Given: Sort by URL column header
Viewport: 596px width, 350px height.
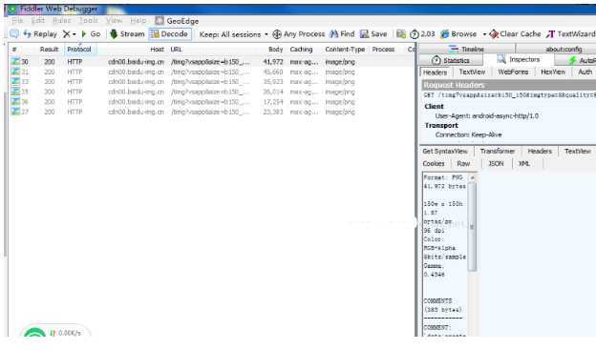Looking at the screenshot, I should pos(176,50).
